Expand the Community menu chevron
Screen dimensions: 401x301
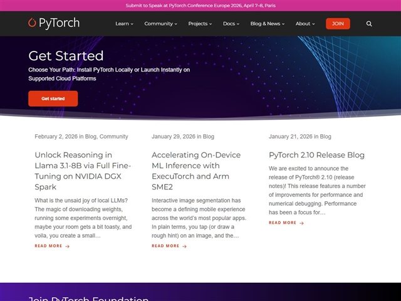(x=175, y=24)
